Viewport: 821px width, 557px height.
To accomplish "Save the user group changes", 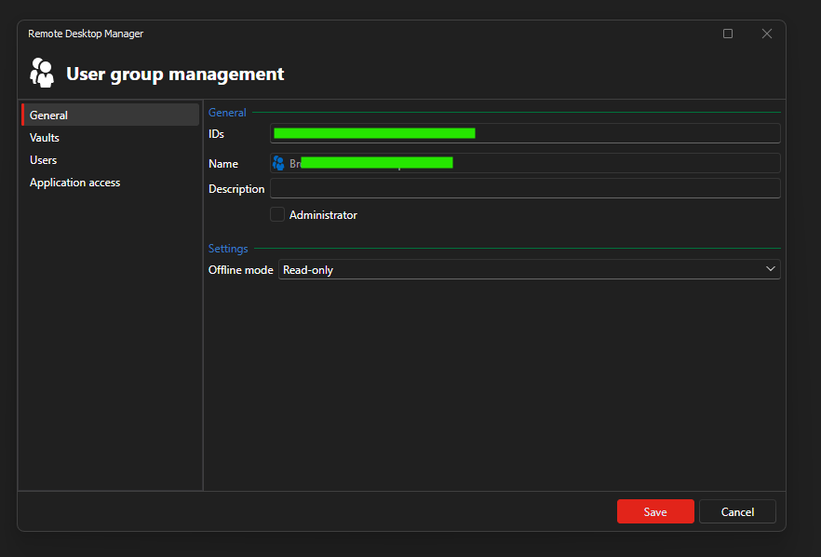I will pyautogui.click(x=655, y=511).
